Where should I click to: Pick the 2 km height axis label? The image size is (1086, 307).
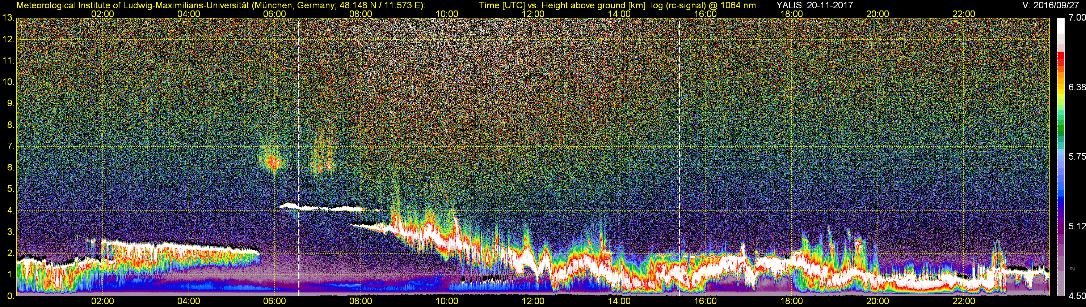(10, 253)
